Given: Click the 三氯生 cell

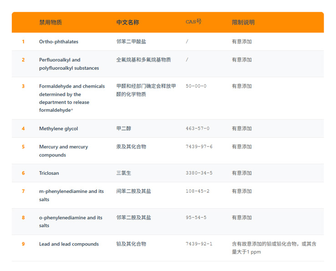Looking at the screenshot, I should pos(124,173).
